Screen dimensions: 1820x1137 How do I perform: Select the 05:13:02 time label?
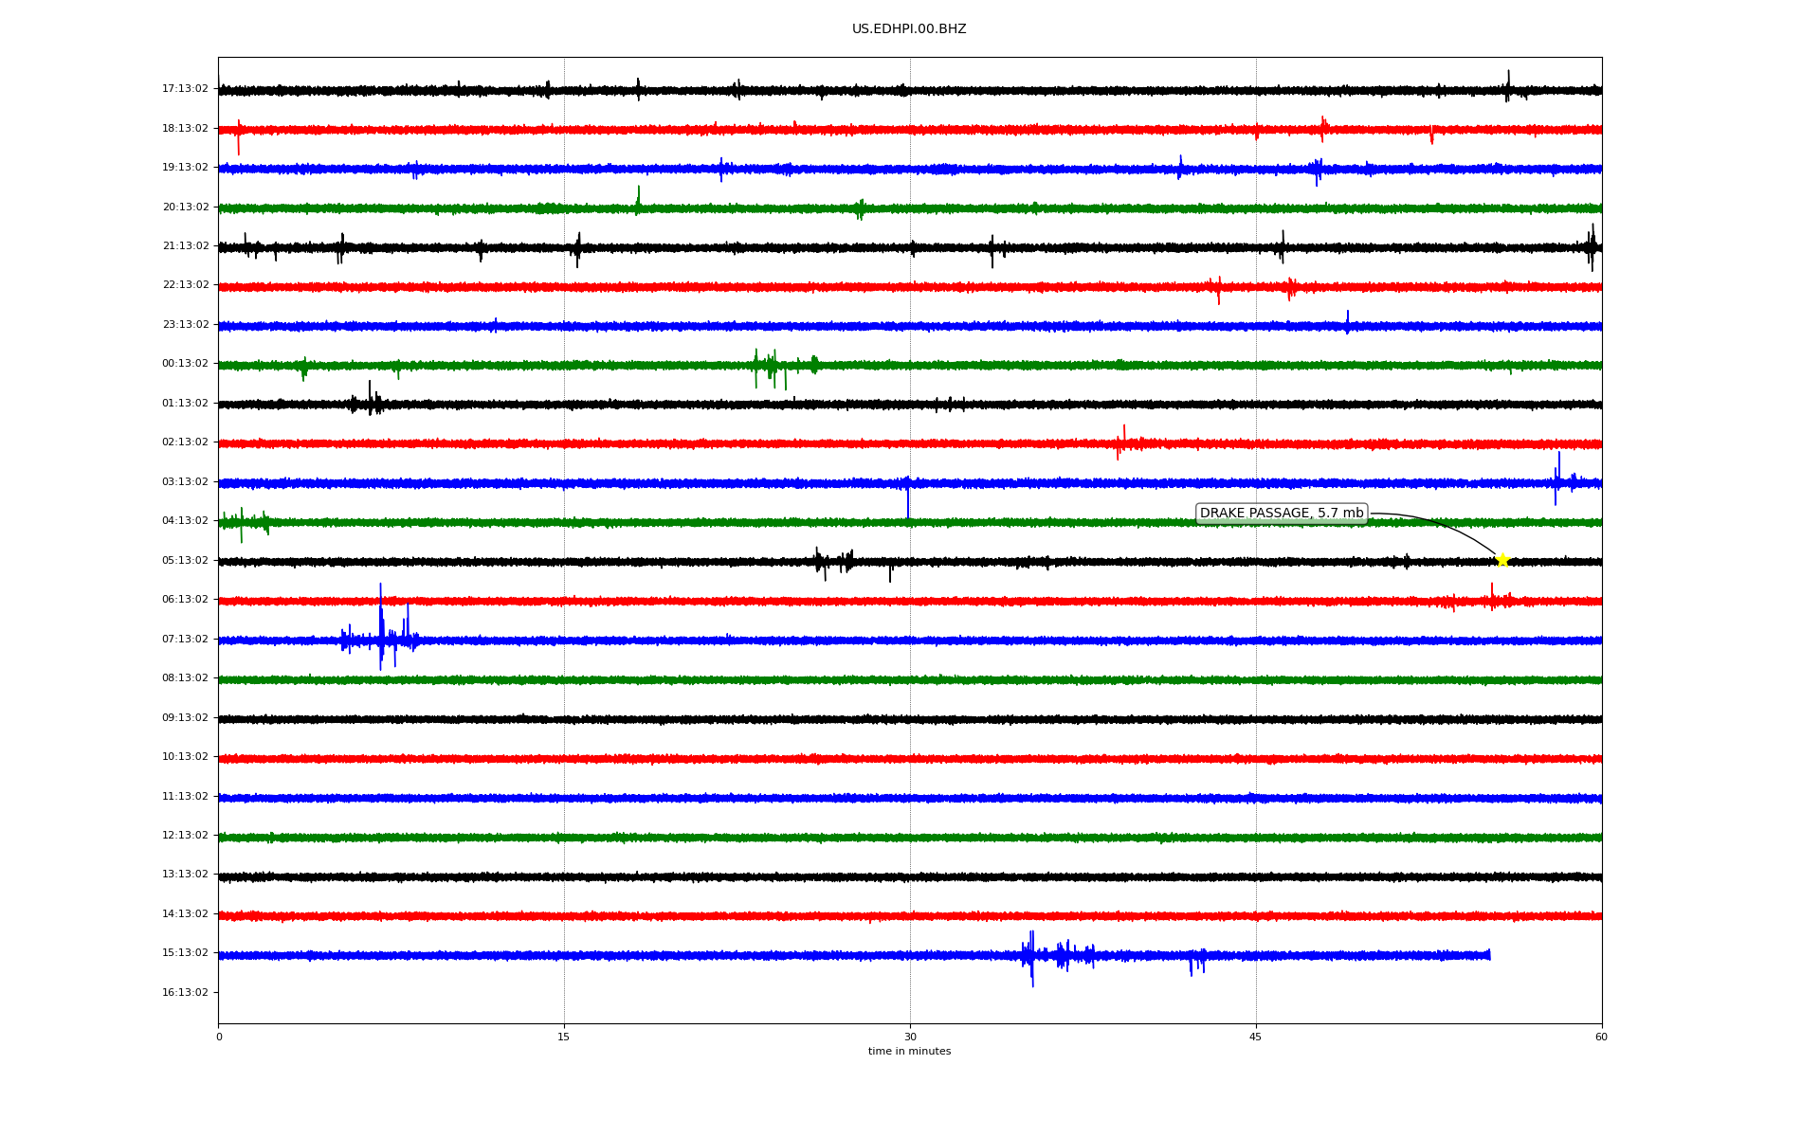point(185,561)
